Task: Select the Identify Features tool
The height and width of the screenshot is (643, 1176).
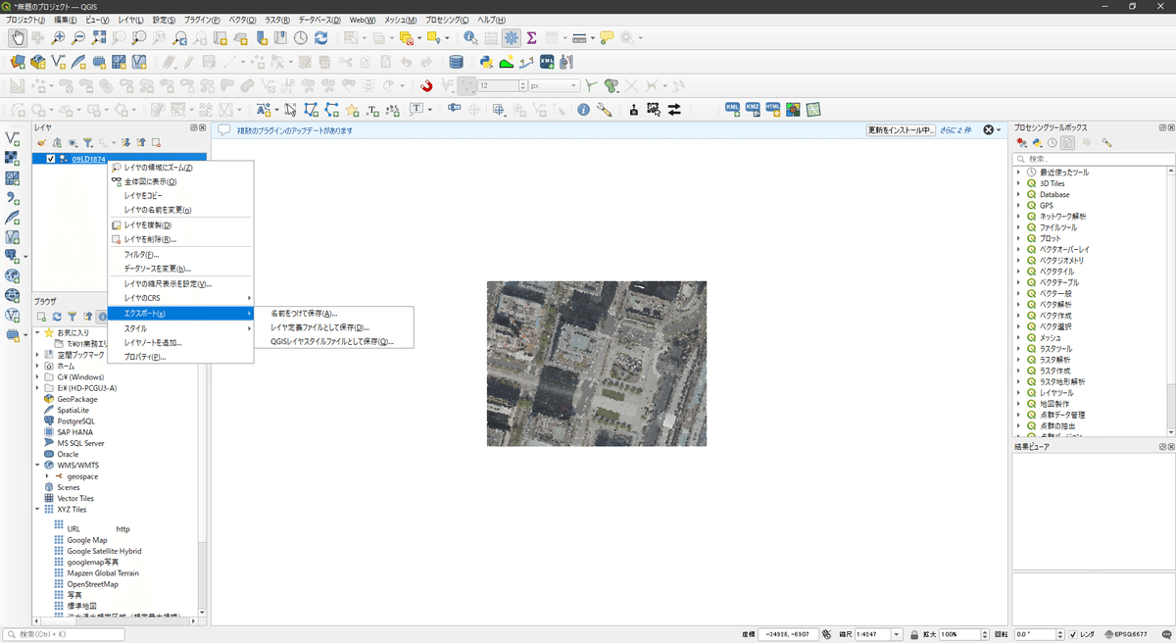Action: pos(468,38)
